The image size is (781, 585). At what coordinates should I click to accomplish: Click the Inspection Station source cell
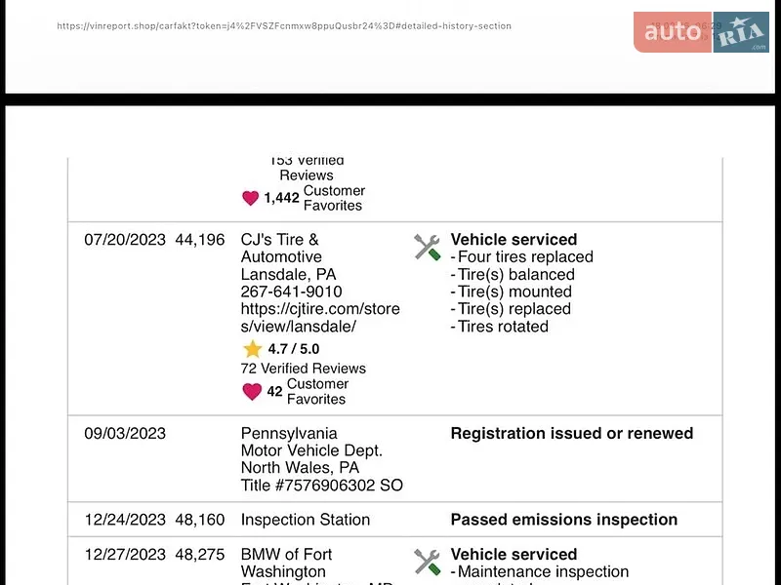tap(306, 520)
